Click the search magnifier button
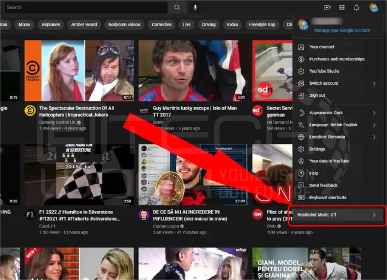Image resolution: width=387 pixels, height=280 pixels. [177, 8]
